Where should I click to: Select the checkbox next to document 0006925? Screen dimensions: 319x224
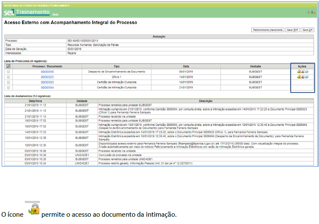(9, 77)
